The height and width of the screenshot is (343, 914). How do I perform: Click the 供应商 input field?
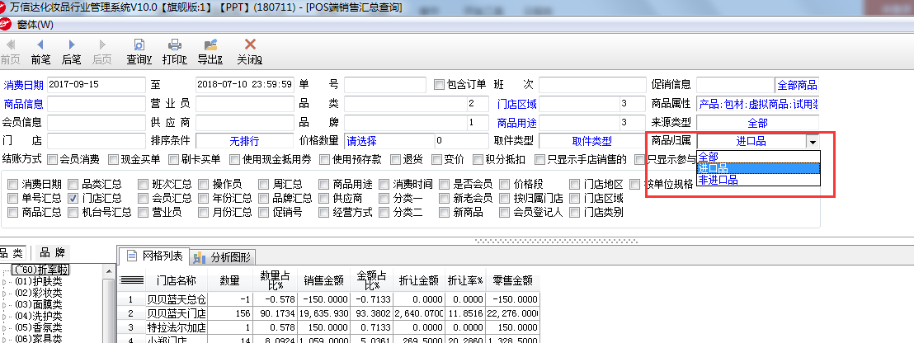245,122
